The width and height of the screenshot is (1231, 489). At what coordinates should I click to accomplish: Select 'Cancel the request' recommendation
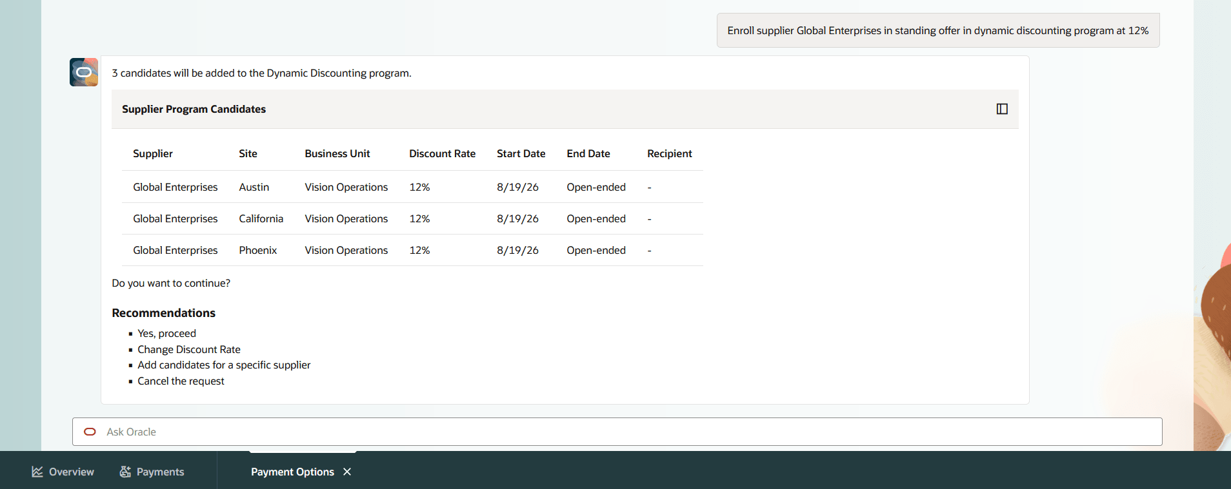point(181,381)
